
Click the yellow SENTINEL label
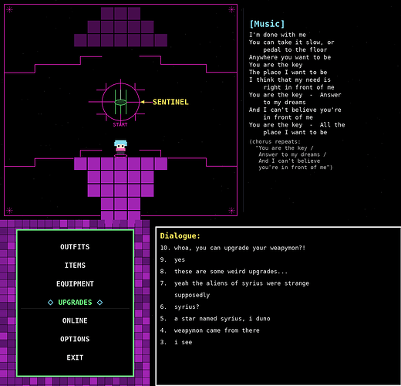[x=170, y=102]
